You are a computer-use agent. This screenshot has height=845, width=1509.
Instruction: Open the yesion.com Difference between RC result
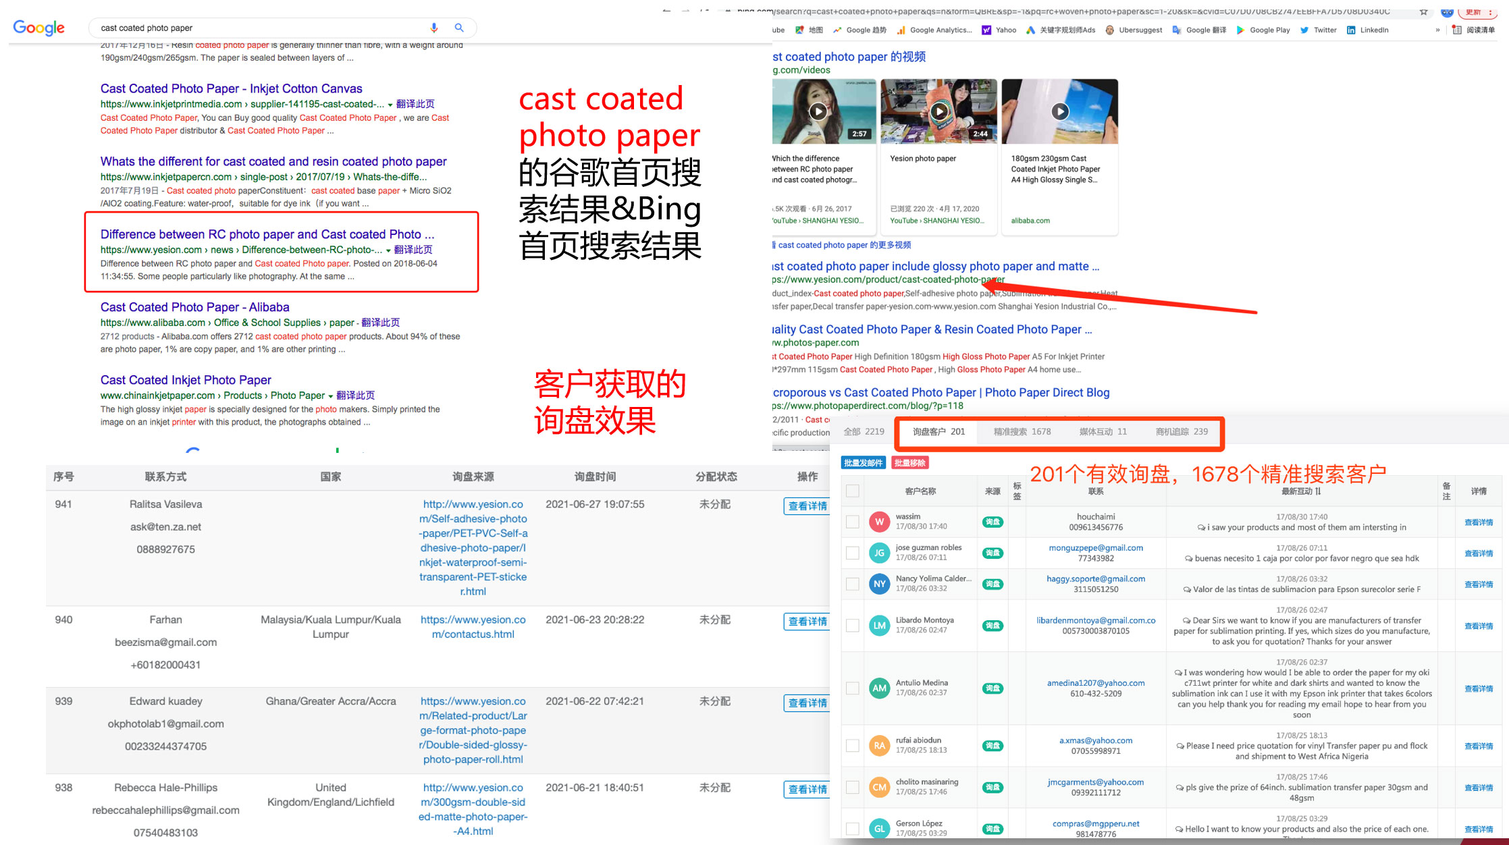(267, 234)
